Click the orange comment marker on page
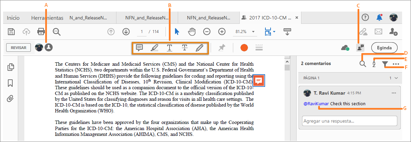Image resolution: width=411 pixels, height=142 pixels. (259, 80)
